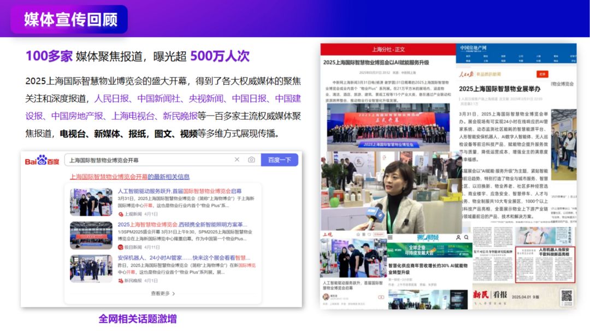Click caption 人工智能驱动服务跃升 under 上观 photo
The image size is (590, 331).
tap(352, 285)
